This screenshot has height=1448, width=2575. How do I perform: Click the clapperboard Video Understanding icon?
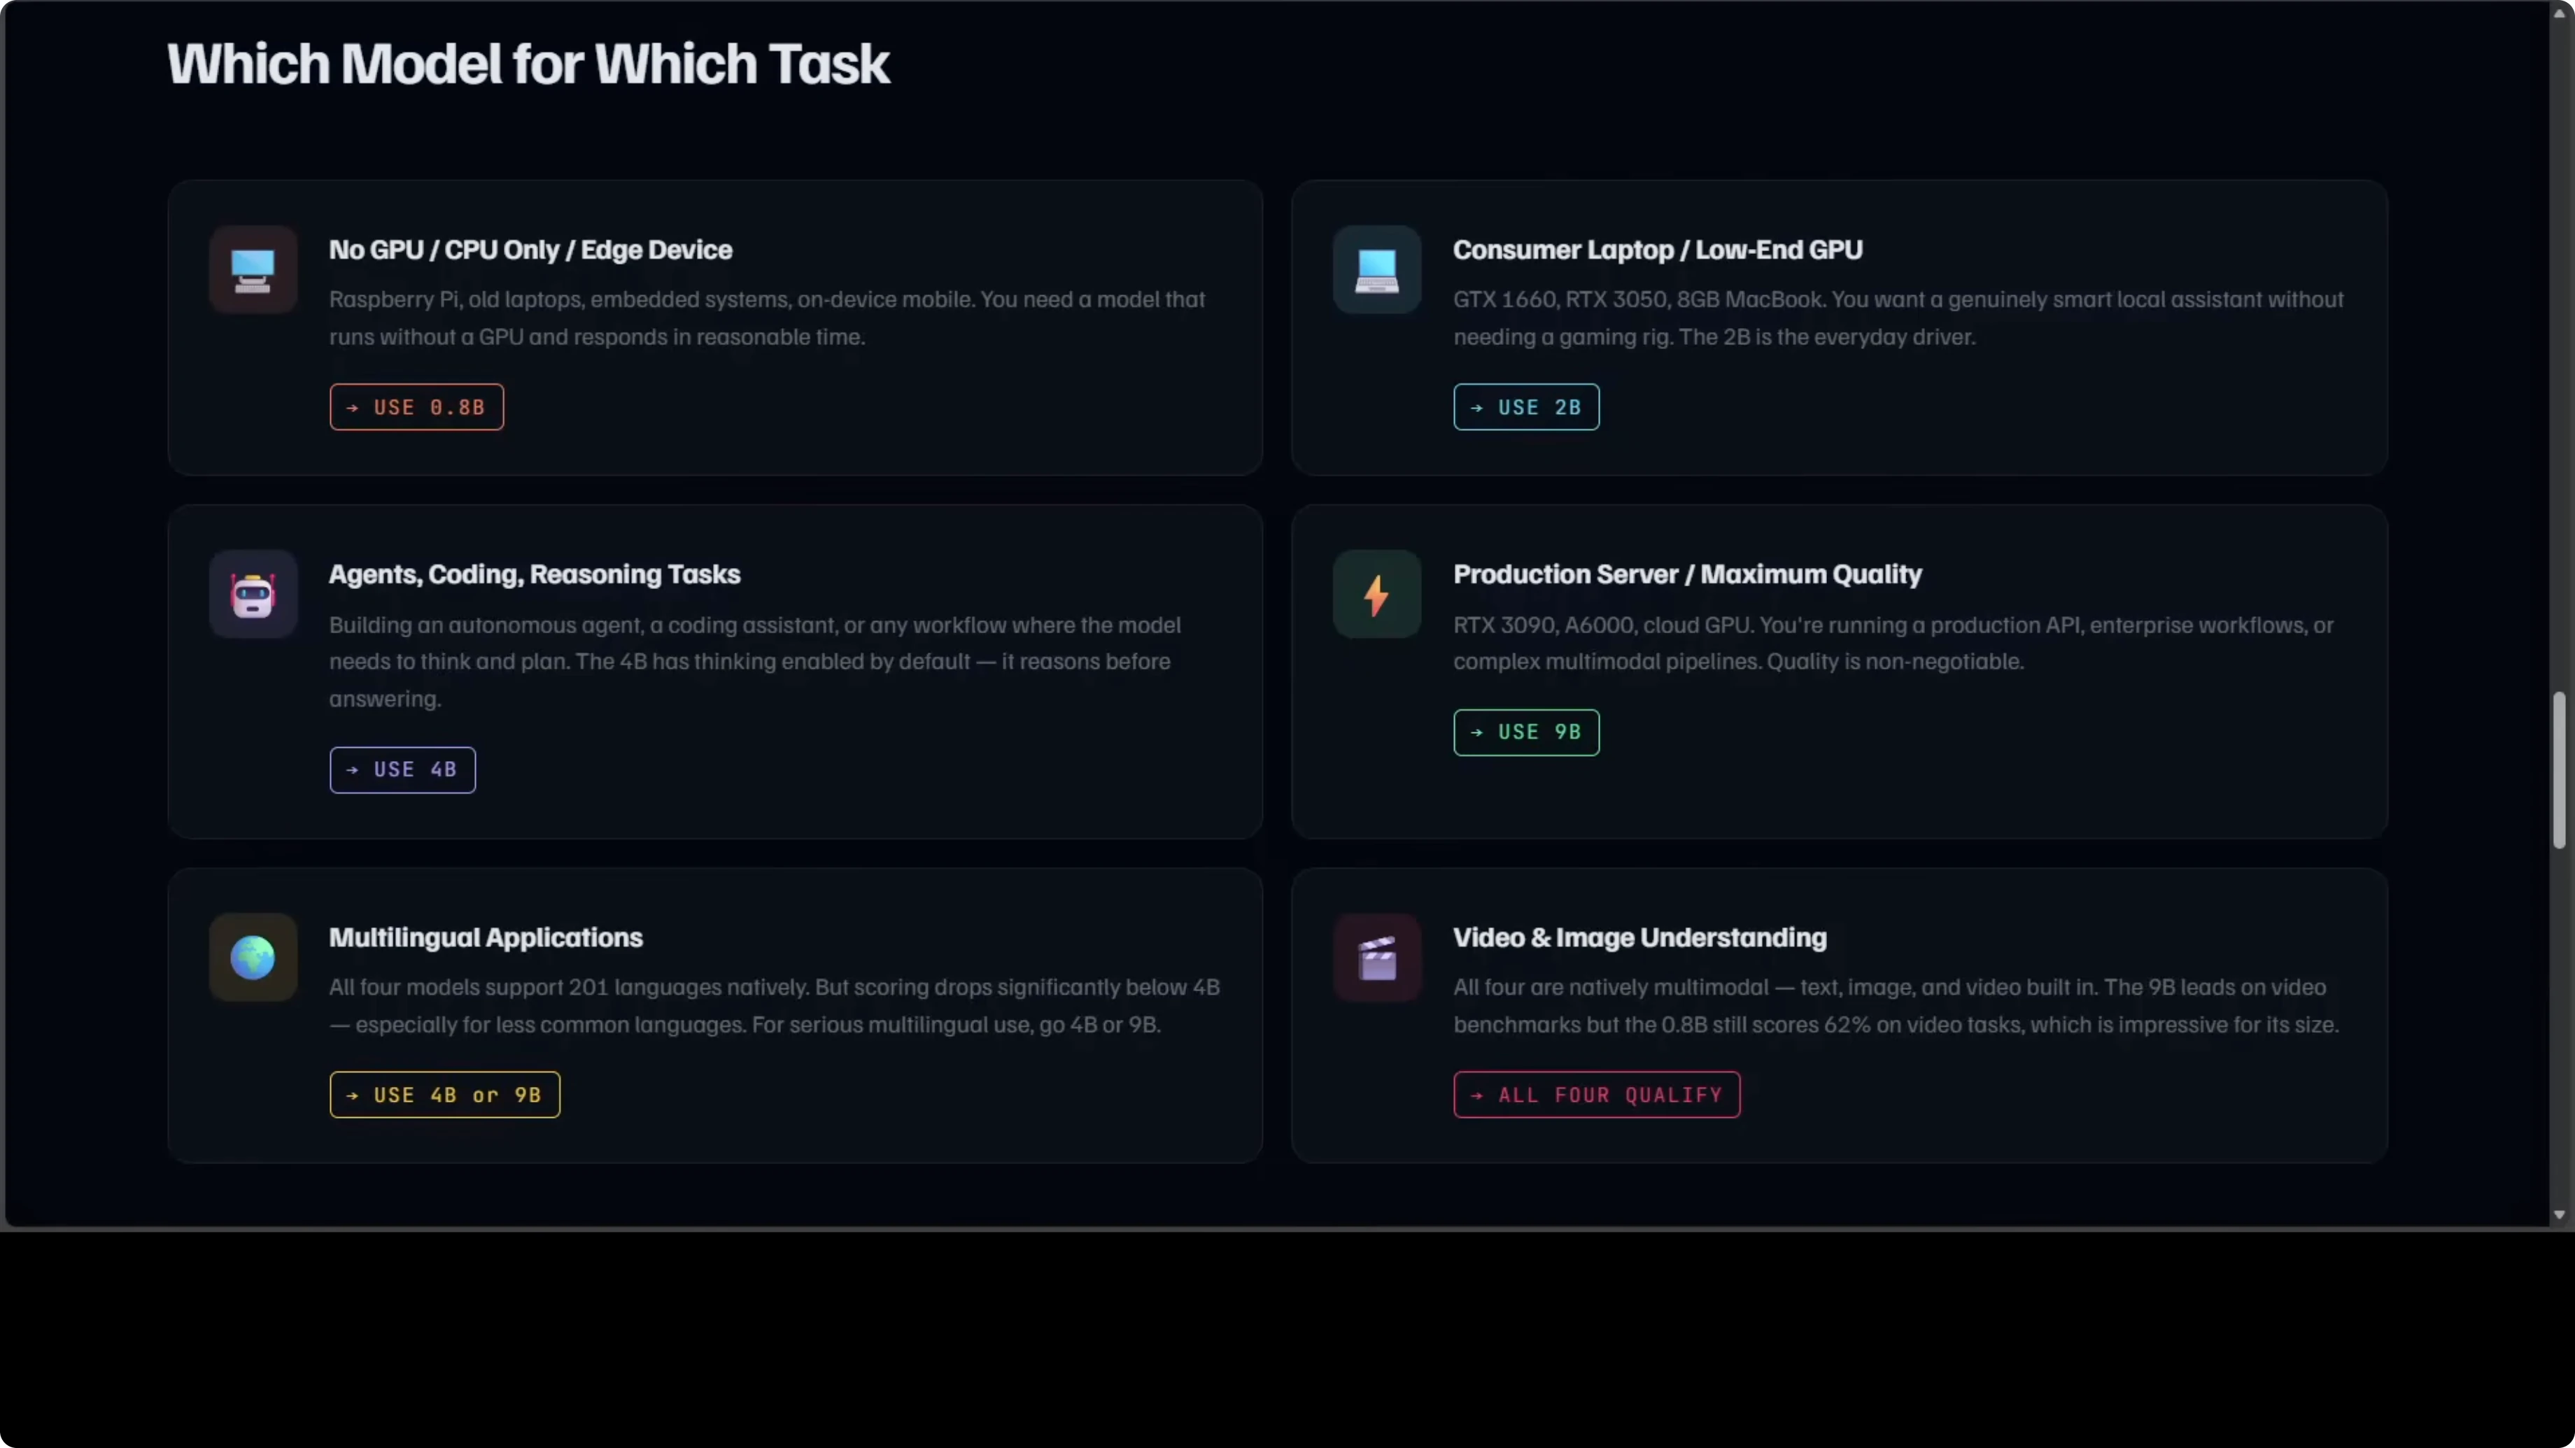click(1376, 958)
